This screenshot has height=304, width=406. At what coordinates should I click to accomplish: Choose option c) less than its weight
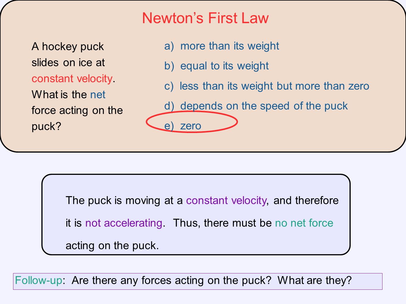(x=267, y=86)
